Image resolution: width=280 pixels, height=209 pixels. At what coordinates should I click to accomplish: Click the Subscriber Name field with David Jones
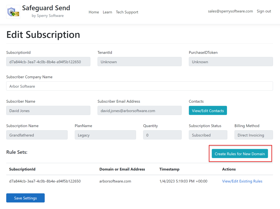(x=48, y=111)
